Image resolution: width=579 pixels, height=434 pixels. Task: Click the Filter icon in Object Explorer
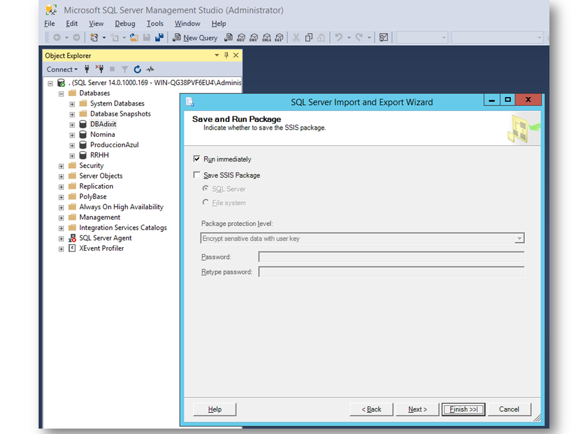point(125,69)
